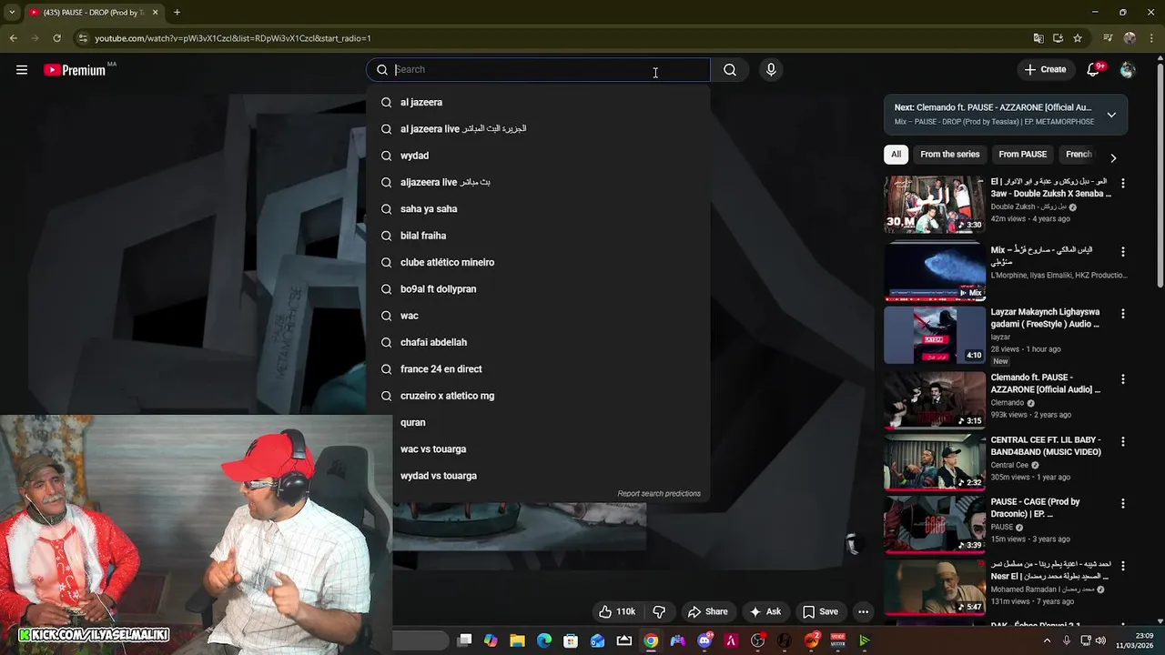Choose suggestion "quran"
Image resolution: width=1165 pixels, height=655 pixels.
[x=538, y=422]
